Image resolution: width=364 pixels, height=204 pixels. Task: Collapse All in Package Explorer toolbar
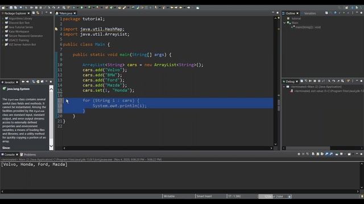tap(34, 13)
